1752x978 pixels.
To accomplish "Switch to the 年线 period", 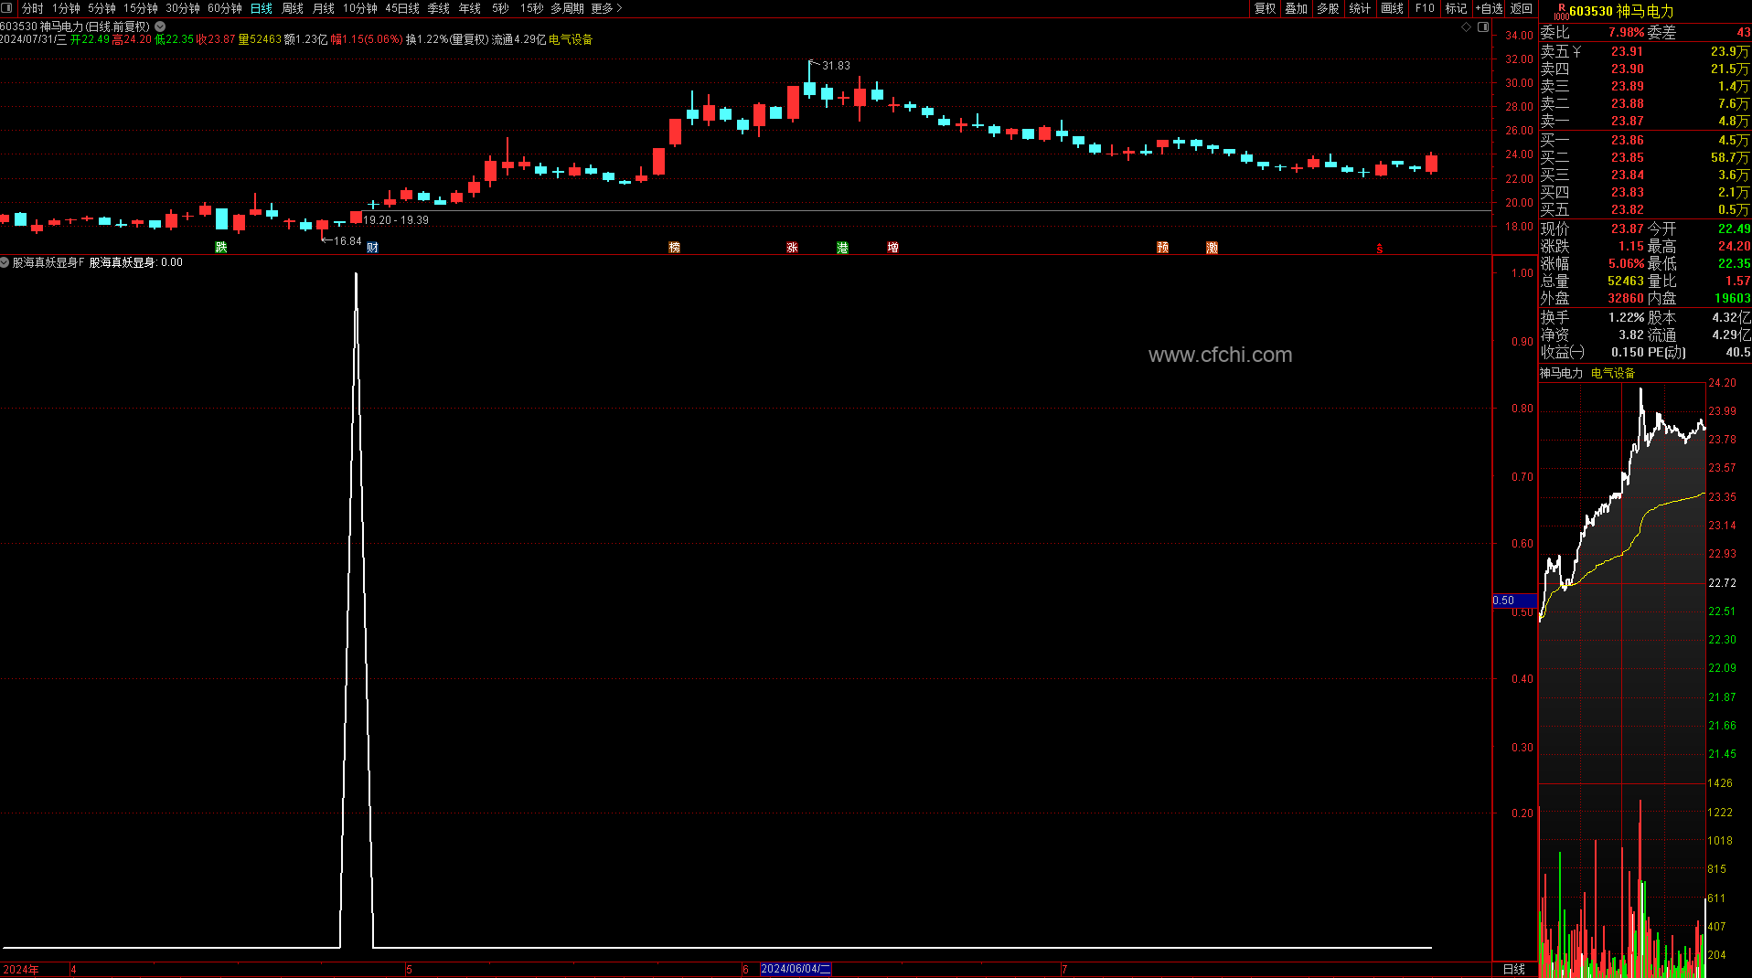I will [x=470, y=8].
